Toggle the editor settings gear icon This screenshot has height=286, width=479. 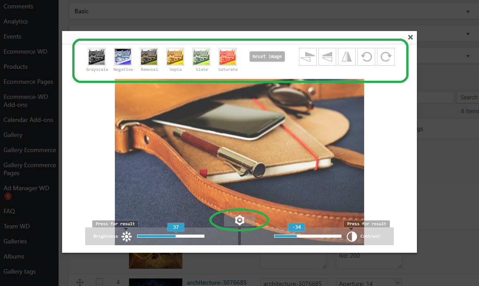pyautogui.click(x=239, y=220)
